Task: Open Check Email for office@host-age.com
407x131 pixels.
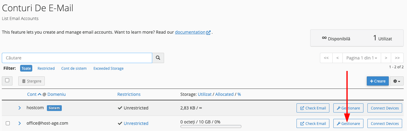Action: tap(313, 123)
